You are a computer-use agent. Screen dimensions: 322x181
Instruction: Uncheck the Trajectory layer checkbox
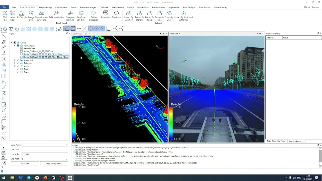(18, 63)
